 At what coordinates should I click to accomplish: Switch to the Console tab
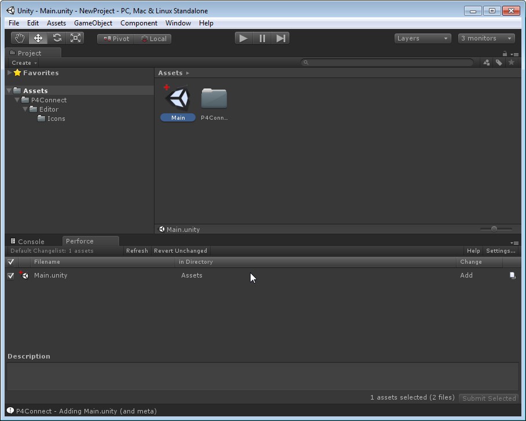[x=28, y=241]
